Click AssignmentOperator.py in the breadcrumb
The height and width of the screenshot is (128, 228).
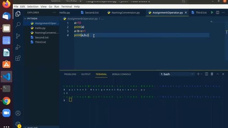(x=82, y=18)
